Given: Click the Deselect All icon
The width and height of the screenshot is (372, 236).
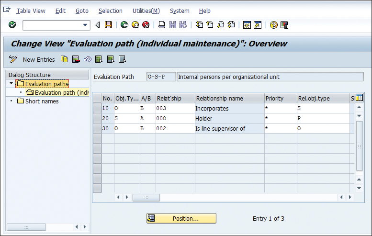Looking at the screenshot, I should point(122,59).
